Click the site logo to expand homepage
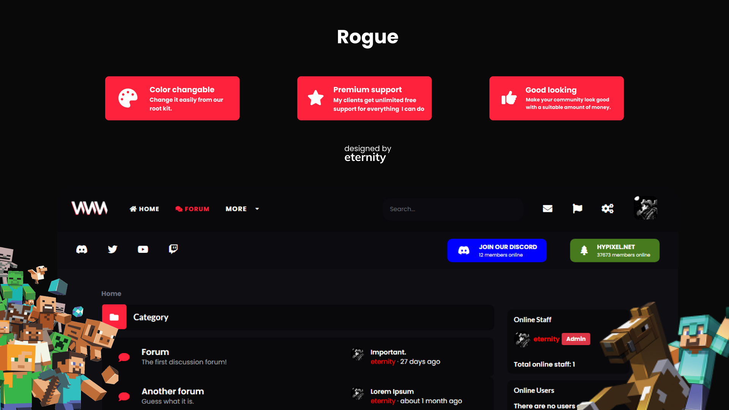Image resolution: width=729 pixels, height=410 pixels. coord(89,208)
